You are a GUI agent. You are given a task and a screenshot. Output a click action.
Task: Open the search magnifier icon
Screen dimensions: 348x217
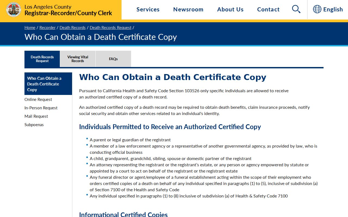coord(296,9)
